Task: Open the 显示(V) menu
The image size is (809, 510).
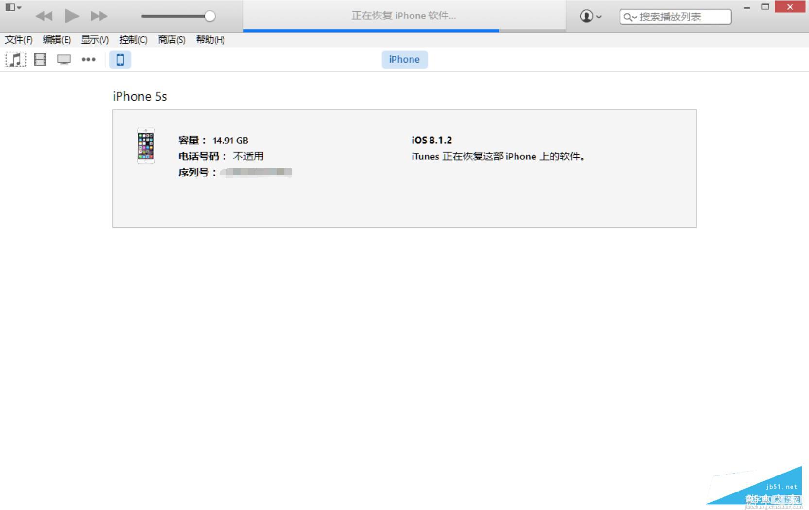Action: [95, 40]
